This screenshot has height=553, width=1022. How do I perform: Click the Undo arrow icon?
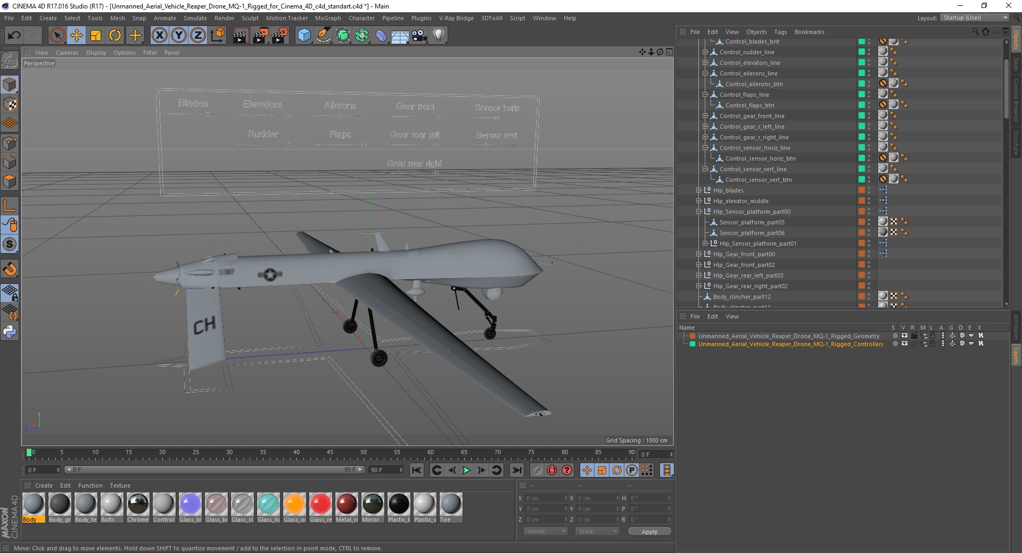[14, 36]
